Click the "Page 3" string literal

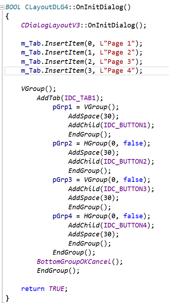coord(118,62)
